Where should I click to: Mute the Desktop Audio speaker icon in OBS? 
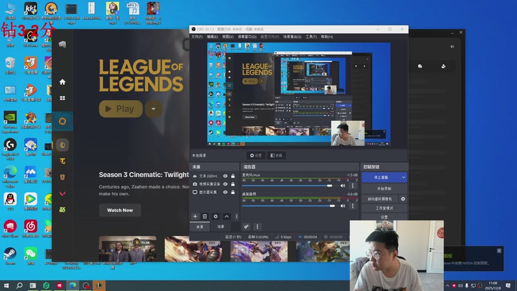point(343,206)
